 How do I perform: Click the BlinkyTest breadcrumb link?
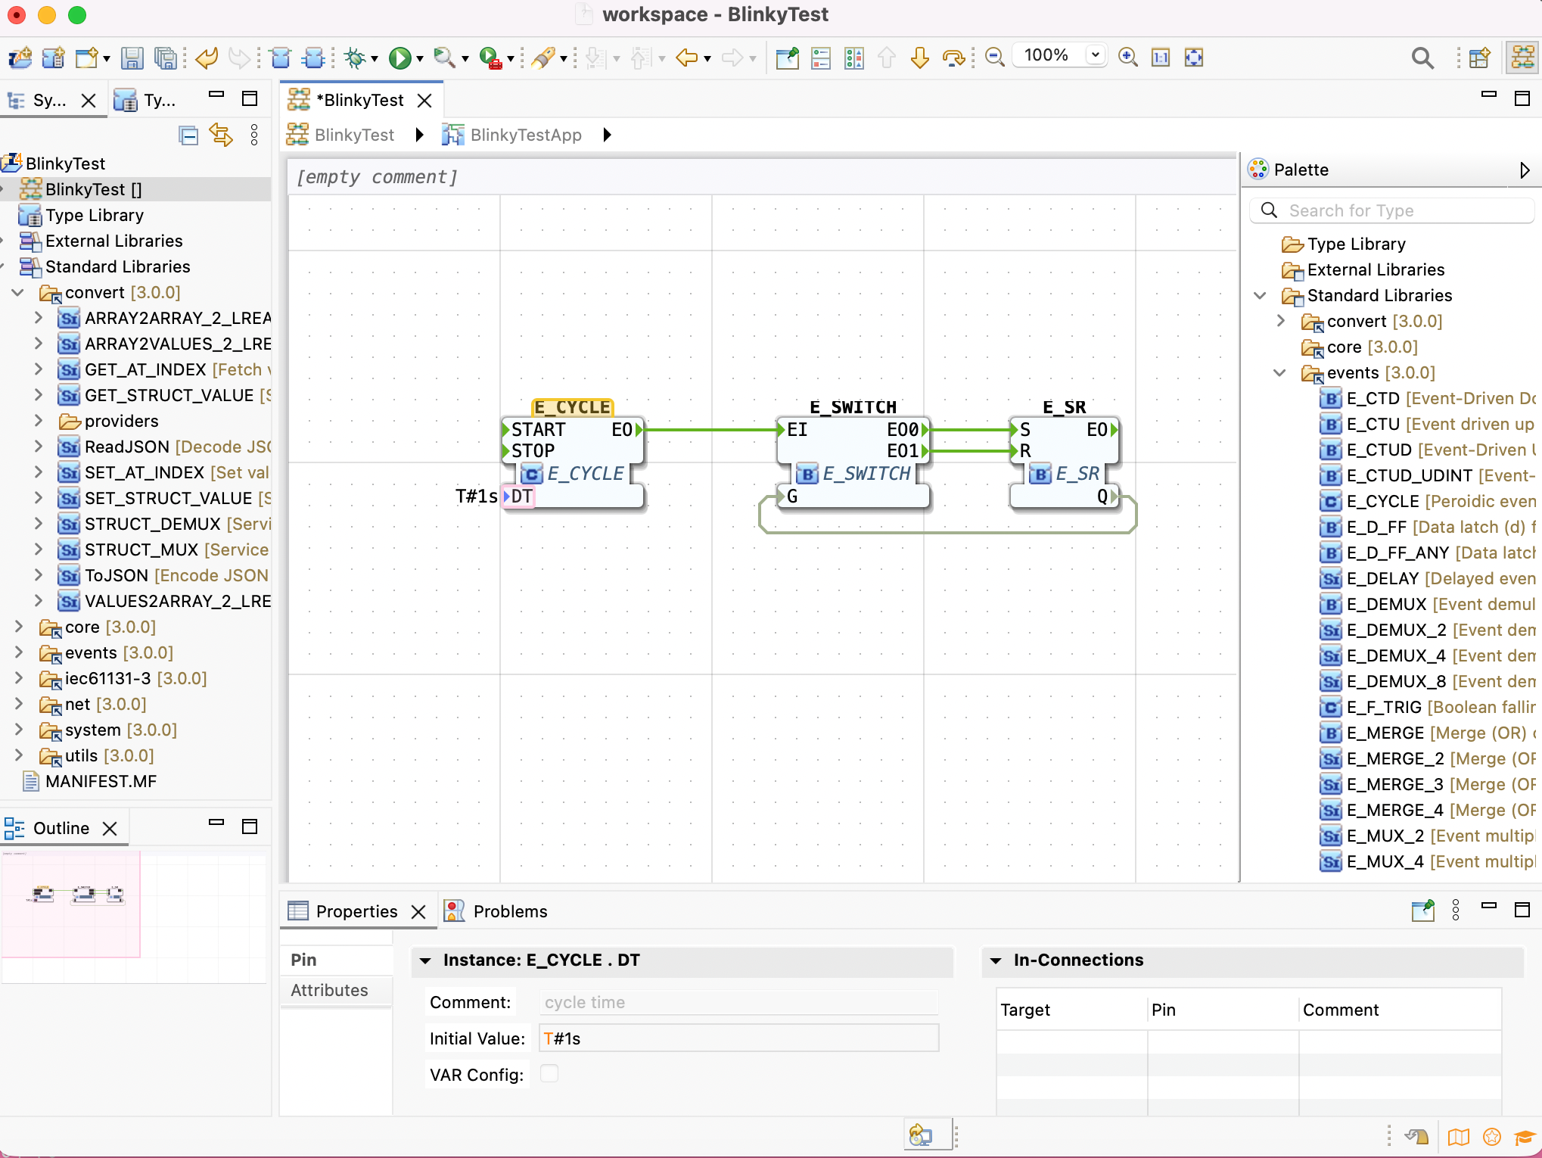354,135
